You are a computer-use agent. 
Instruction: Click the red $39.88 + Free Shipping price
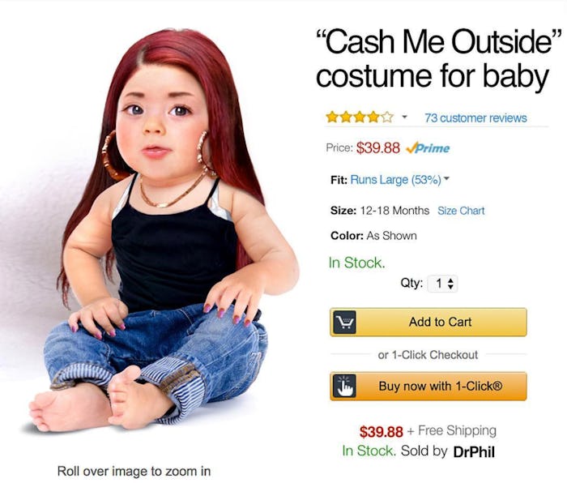pyautogui.click(x=382, y=431)
